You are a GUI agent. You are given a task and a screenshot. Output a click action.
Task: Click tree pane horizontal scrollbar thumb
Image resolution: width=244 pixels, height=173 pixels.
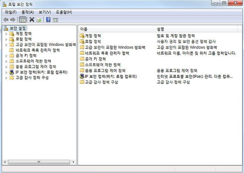pyautogui.click(x=39, y=162)
